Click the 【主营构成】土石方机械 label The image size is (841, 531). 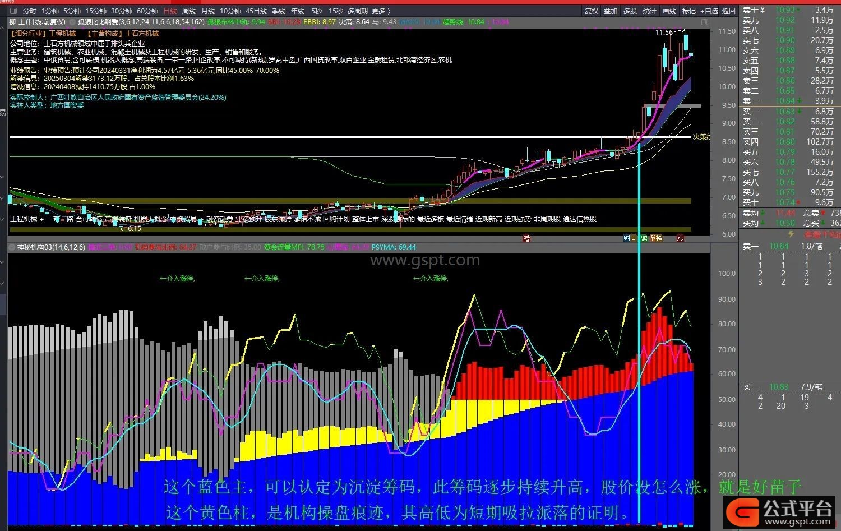point(123,34)
